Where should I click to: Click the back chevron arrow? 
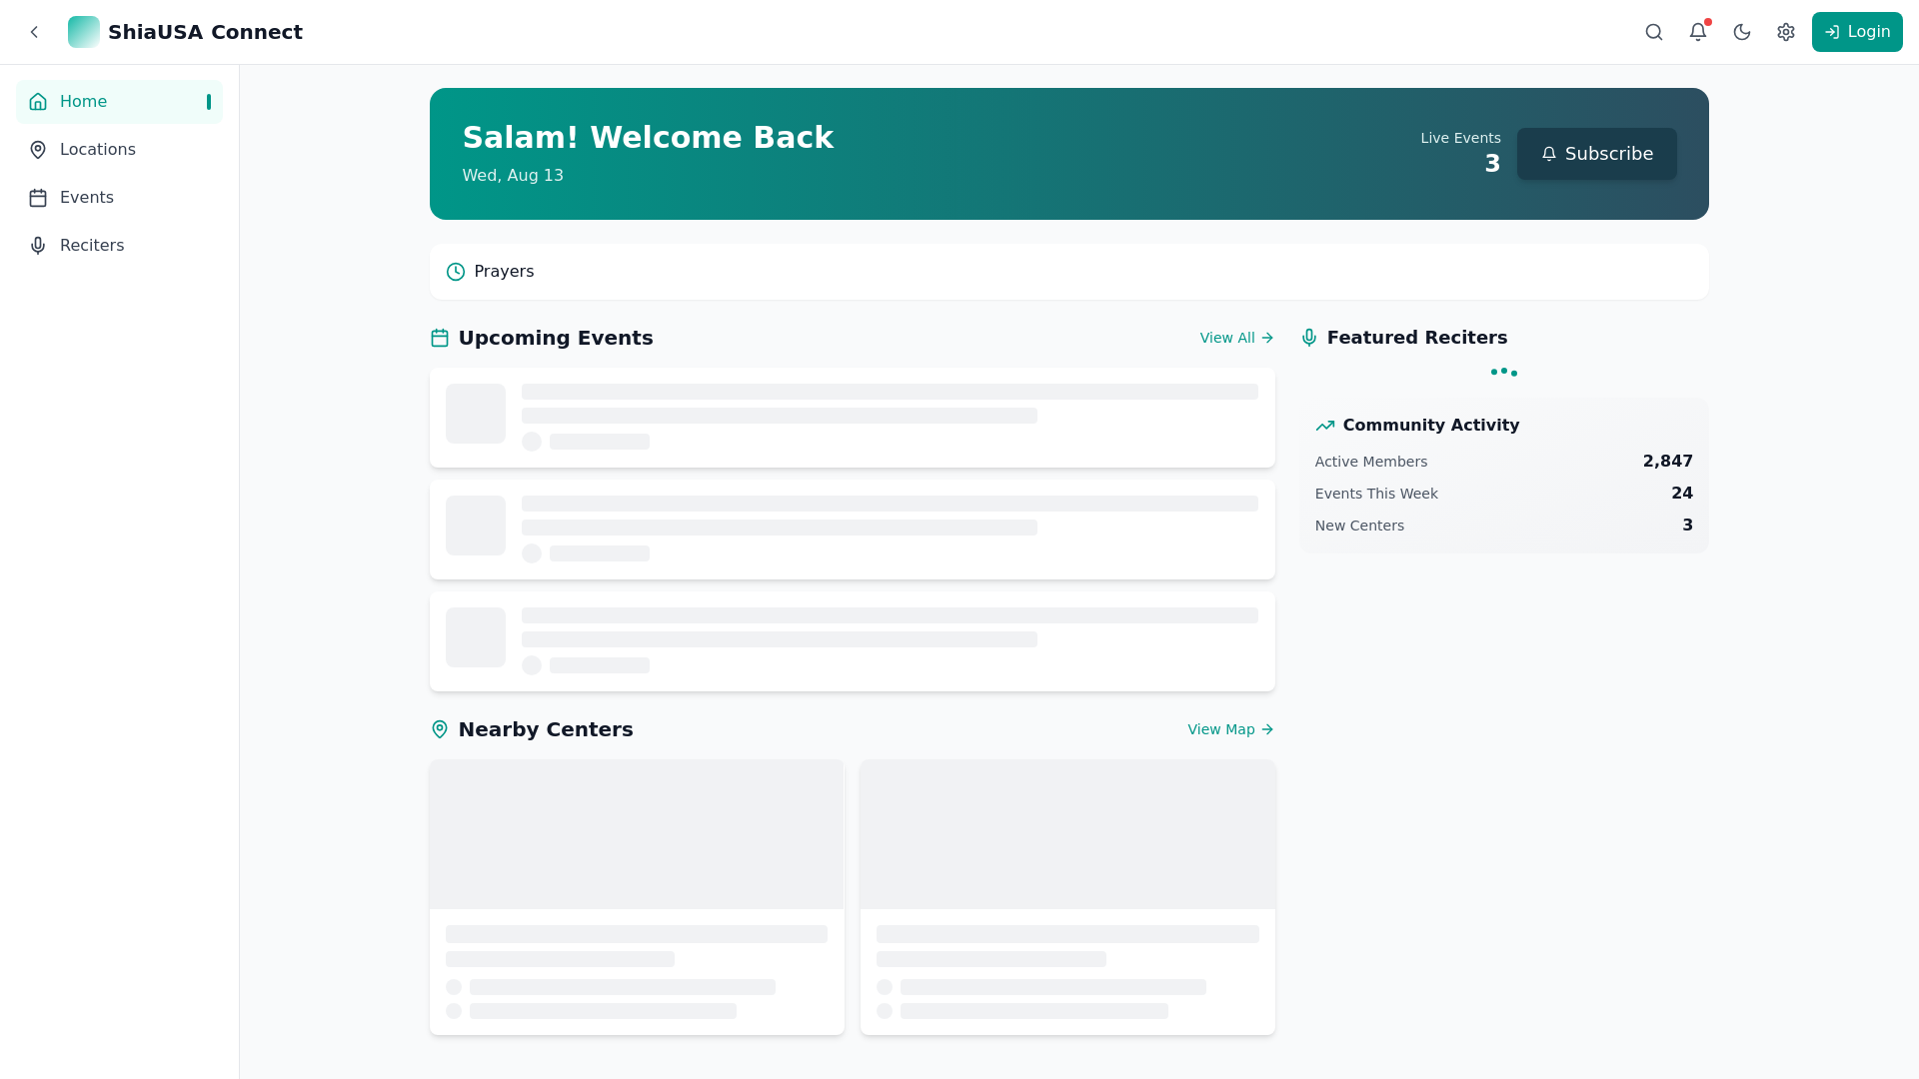pos(34,32)
